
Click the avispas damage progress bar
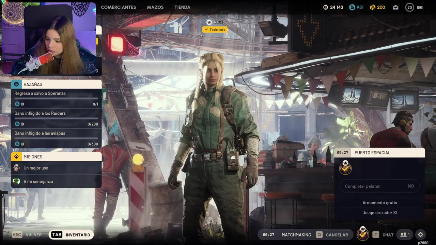[56, 138]
